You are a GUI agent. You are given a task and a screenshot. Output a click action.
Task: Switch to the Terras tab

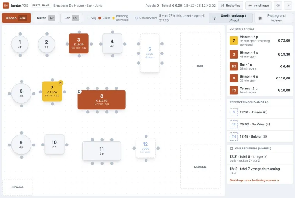(x=46, y=18)
